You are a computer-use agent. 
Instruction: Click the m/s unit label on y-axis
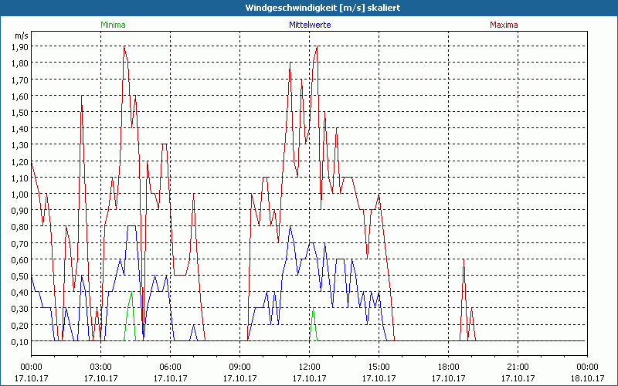click(20, 36)
